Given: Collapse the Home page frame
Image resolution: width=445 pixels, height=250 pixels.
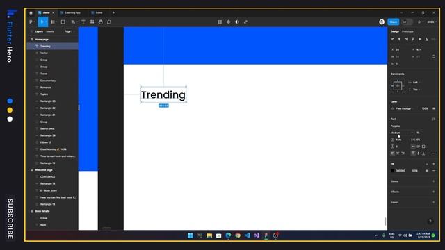Looking at the screenshot, I should [31, 40].
